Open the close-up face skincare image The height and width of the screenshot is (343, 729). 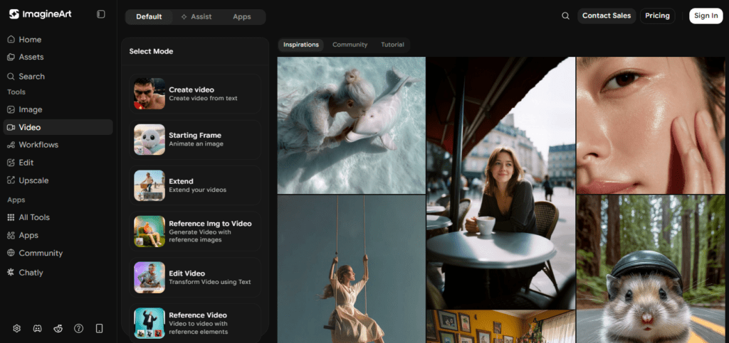tap(651, 125)
